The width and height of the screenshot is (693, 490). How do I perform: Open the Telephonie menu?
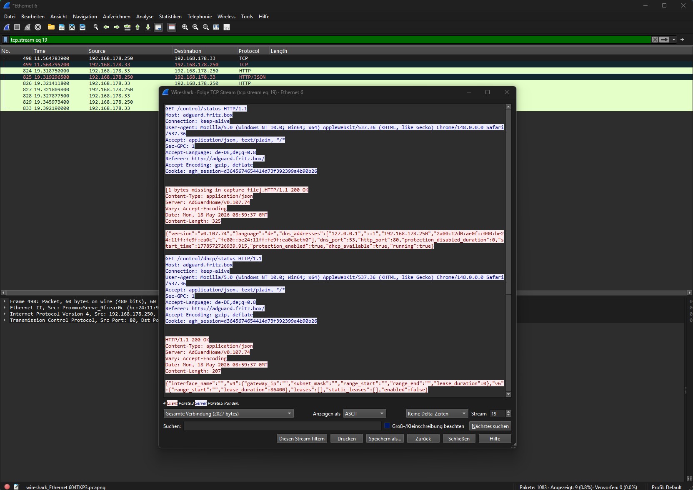pos(200,17)
